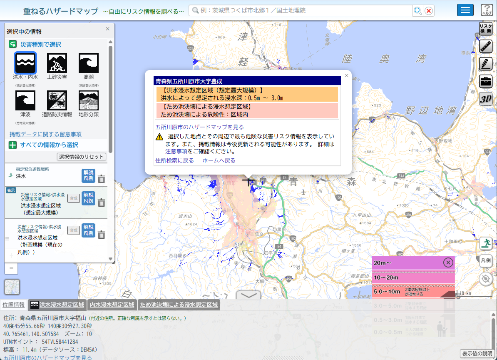Screen dimensions: 497x360
Task: Open the 位置情報 tab
Action: (x=14, y=305)
